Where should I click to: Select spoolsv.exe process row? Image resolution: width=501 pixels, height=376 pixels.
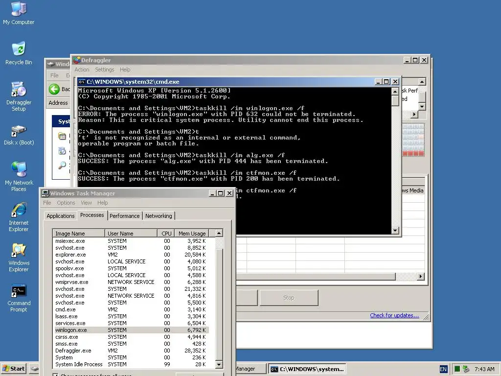coord(131,269)
